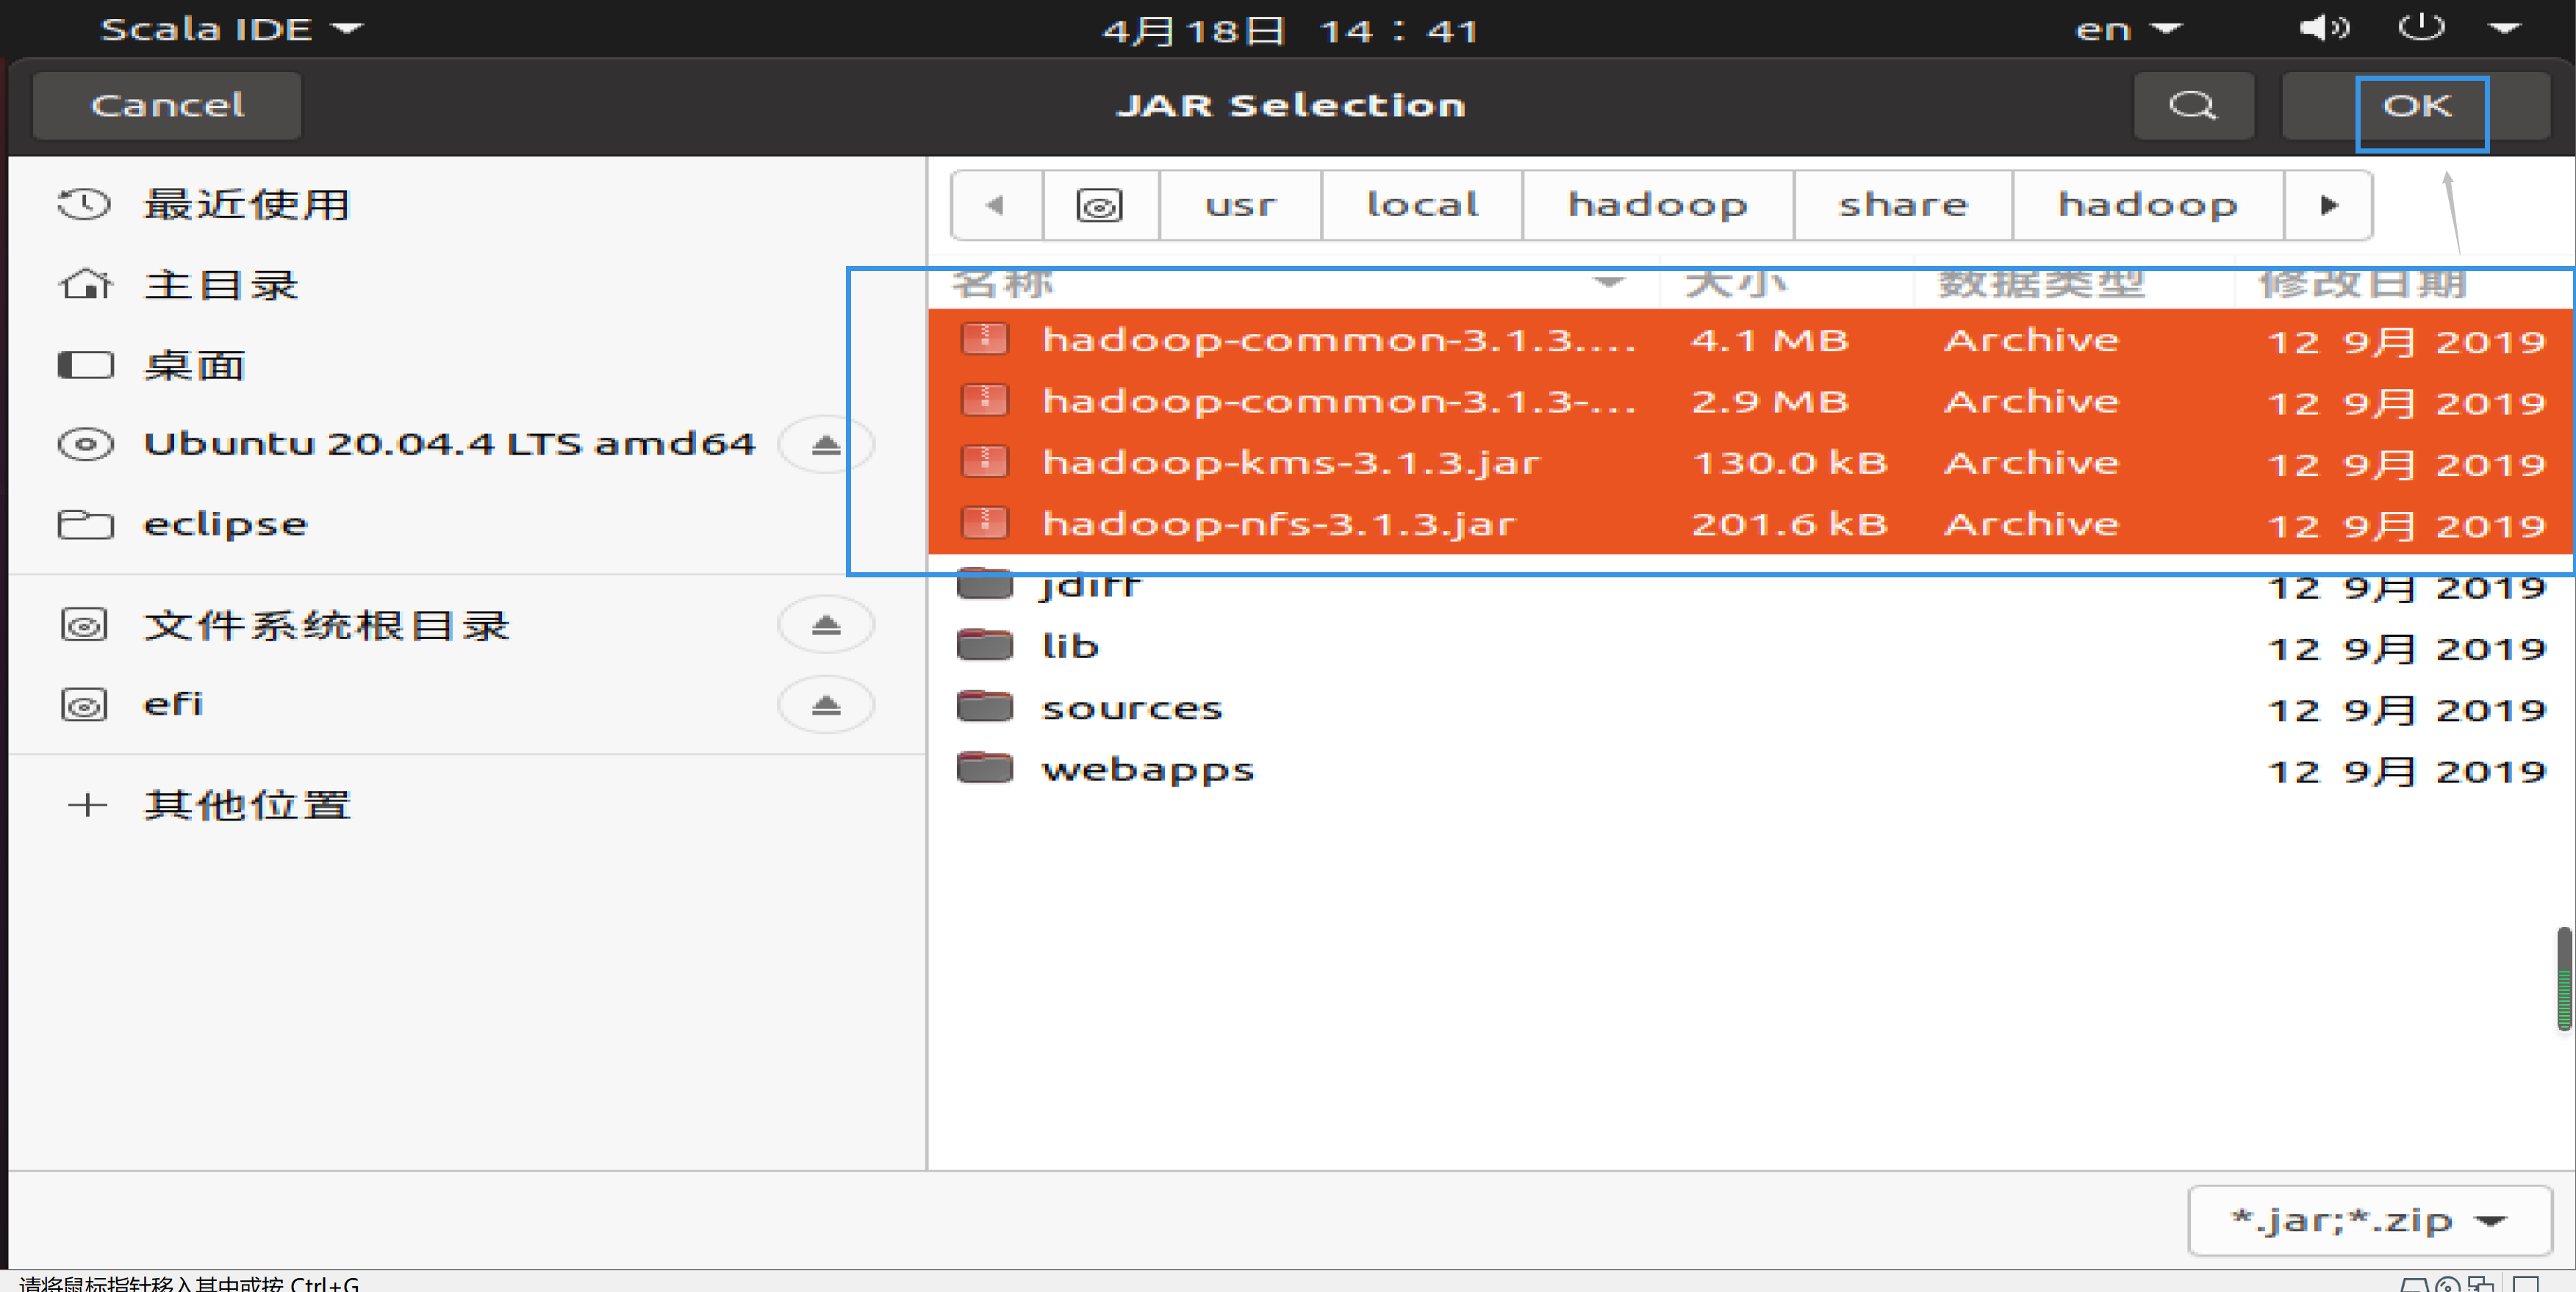2576x1292 pixels.
Task: Select the hadoop breadcrumb tab
Action: coord(1657,206)
